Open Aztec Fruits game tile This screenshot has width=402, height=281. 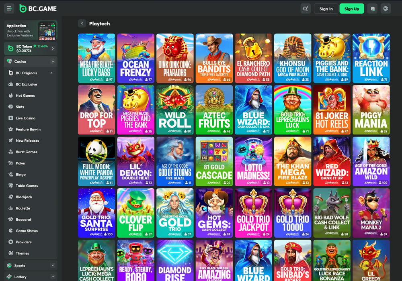(214, 110)
